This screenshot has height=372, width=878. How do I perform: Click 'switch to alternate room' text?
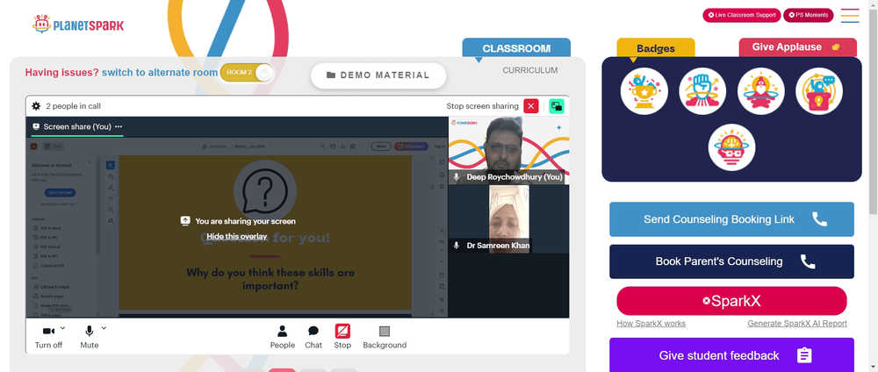point(160,72)
